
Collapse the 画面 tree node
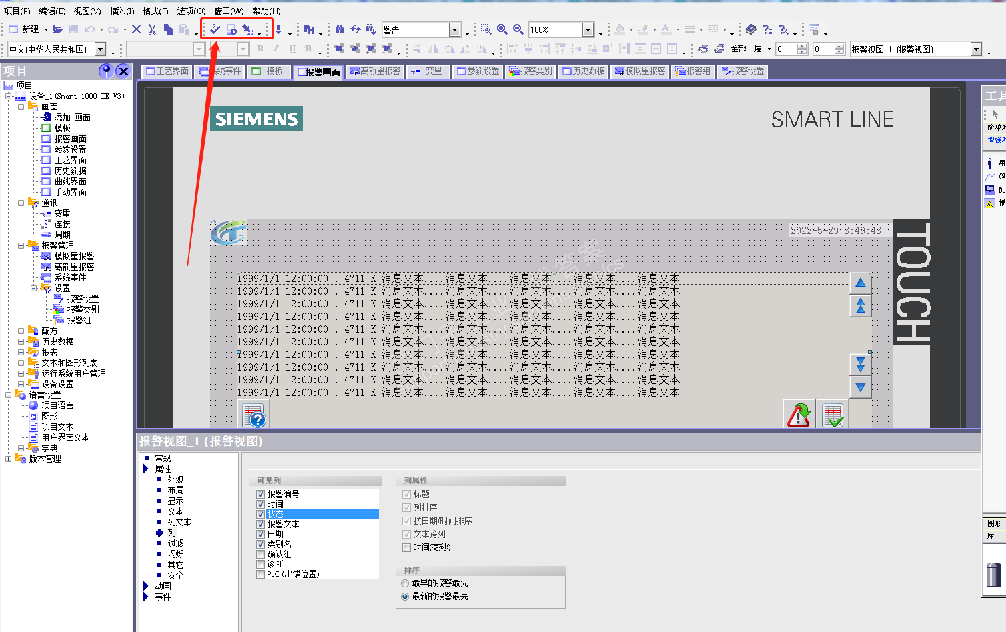(x=21, y=107)
